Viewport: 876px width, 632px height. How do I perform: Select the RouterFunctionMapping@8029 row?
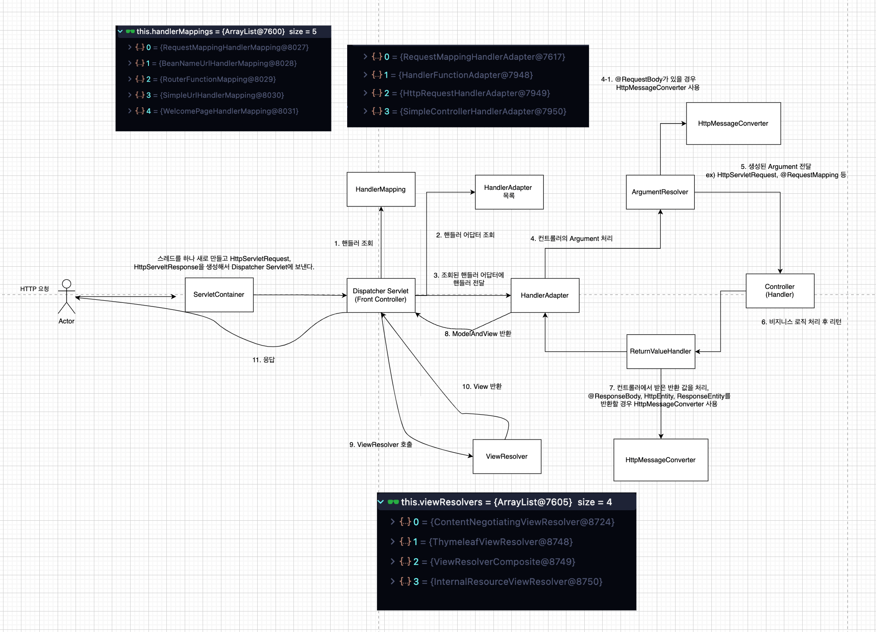pyautogui.click(x=217, y=79)
